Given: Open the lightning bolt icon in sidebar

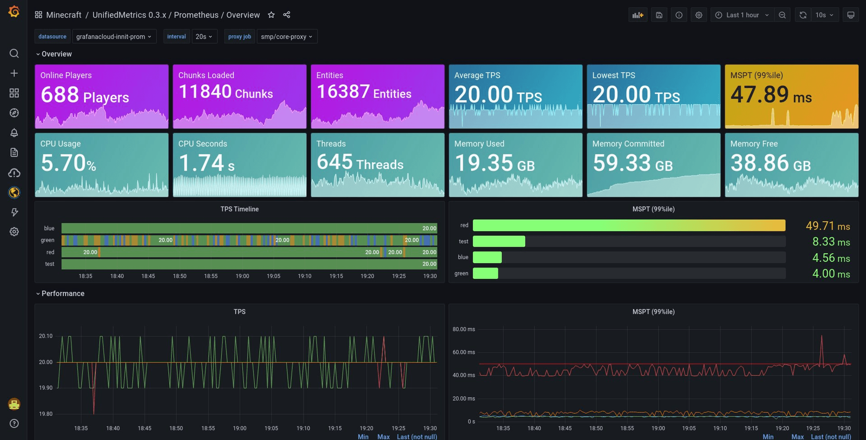Looking at the screenshot, I should [14, 212].
